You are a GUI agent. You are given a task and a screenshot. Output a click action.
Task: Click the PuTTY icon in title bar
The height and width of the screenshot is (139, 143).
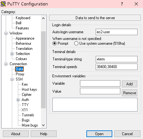(x=3, y=4)
